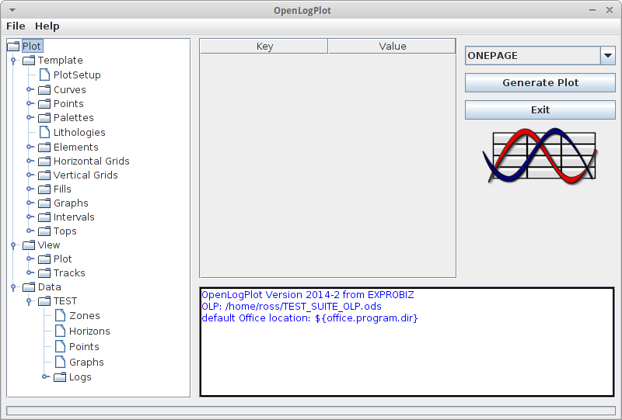Collapse the TEST node handle
Image resolution: width=622 pixels, height=420 pixels.
pyautogui.click(x=29, y=301)
